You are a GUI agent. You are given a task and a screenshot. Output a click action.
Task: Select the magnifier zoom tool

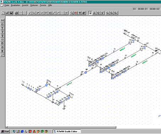tap(72, 13)
